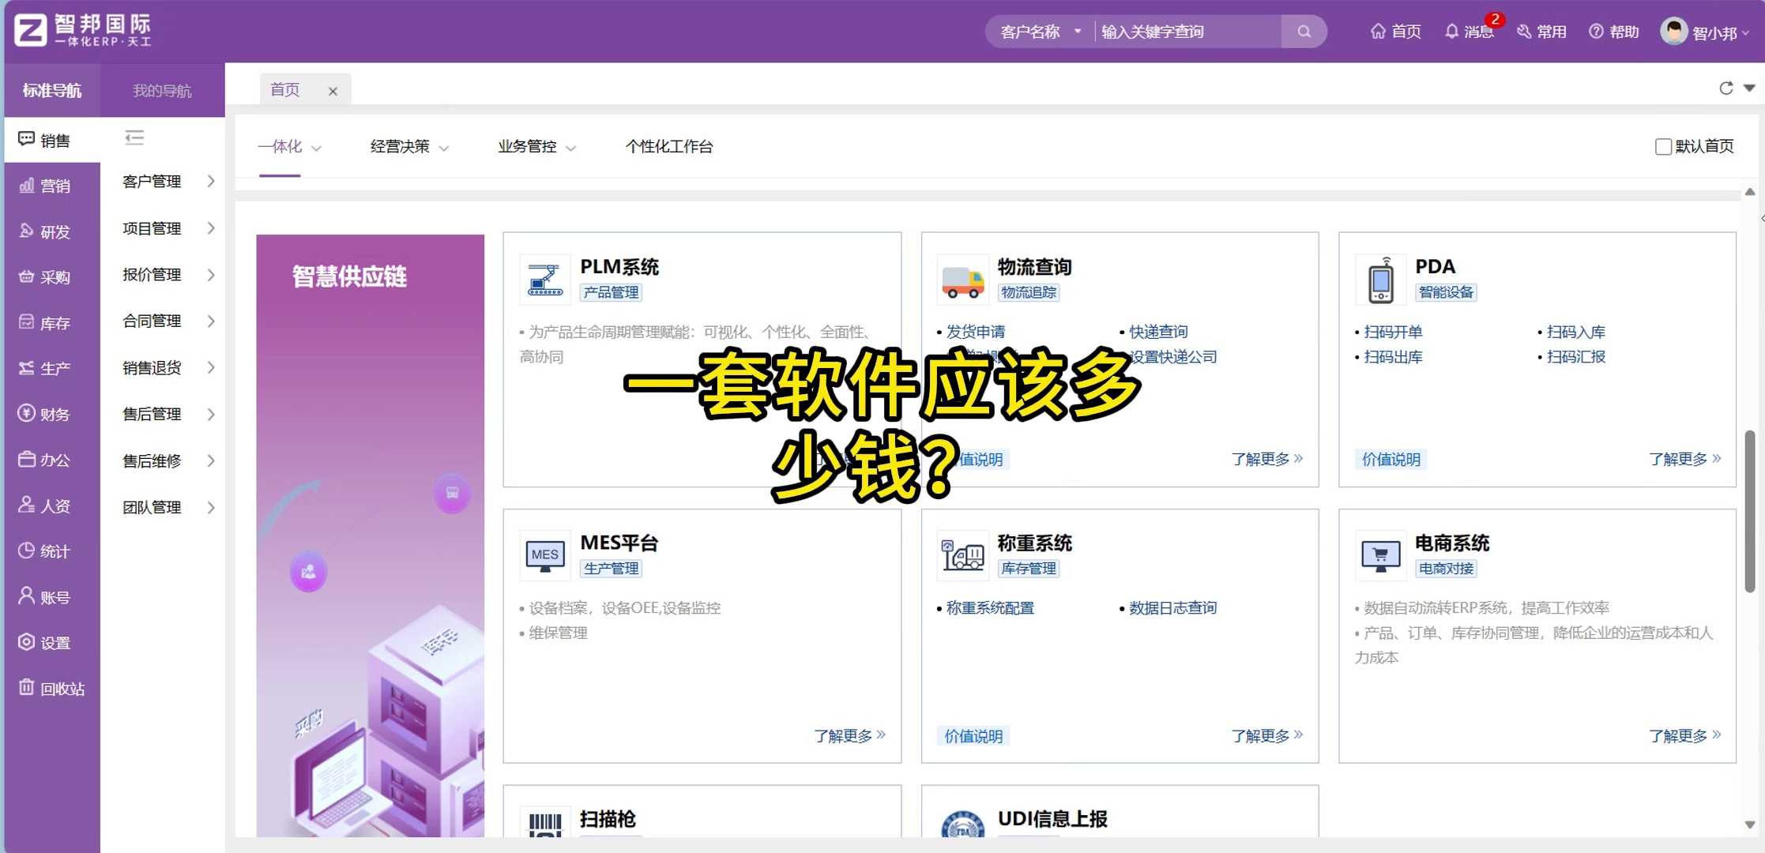Open 回收站 recycle bin
The image size is (1765, 853).
coord(52,689)
